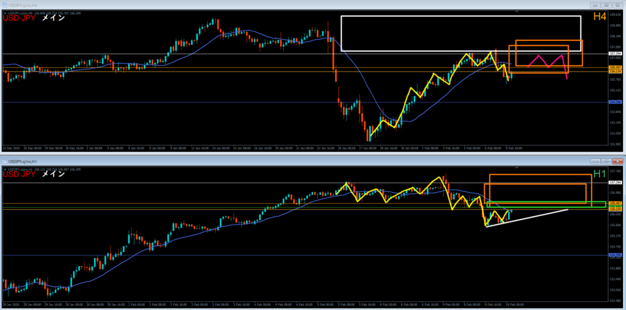Open the small arrow menu beside USDJPY.oj1m,H1 data line
Screen dimensions: 626x310
pyautogui.click(x=4, y=170)
